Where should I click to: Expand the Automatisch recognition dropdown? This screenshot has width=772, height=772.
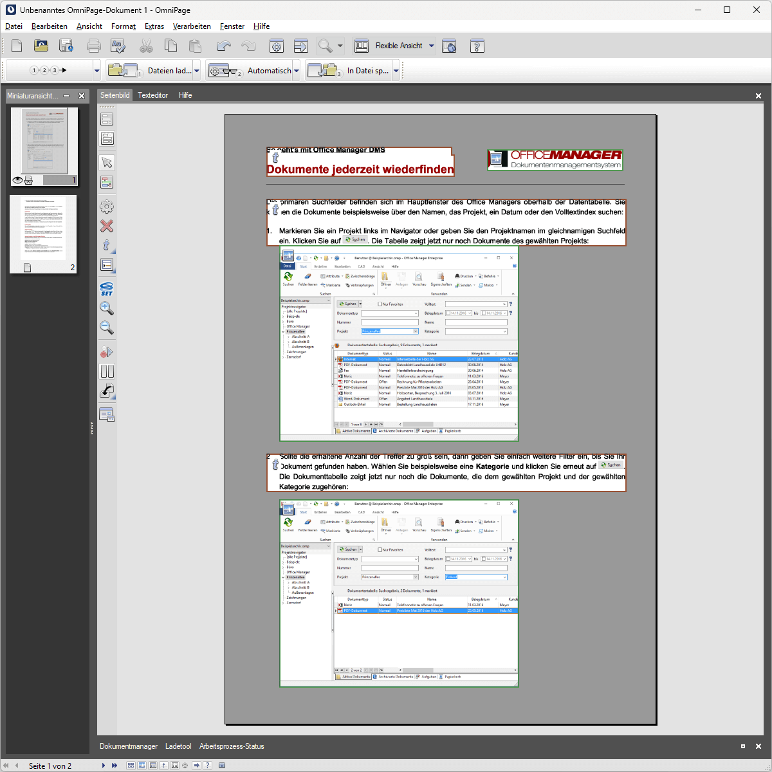coord(297,71)
